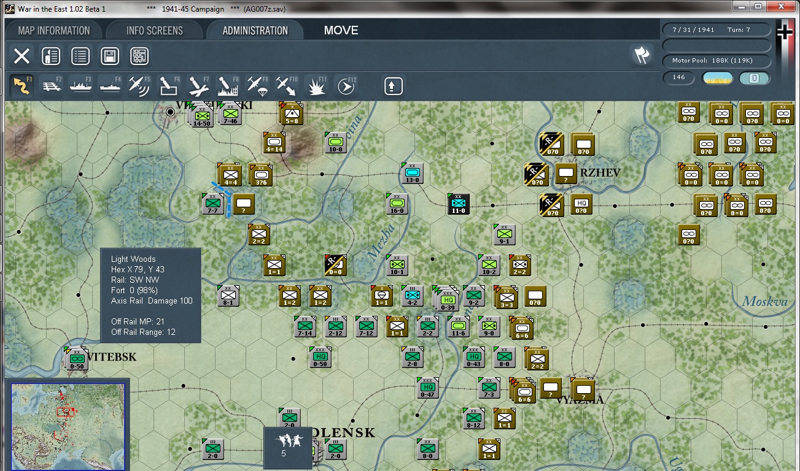Screen dimensions: 800x471
Task: Click the X exit icon in Administration row
Action: [21, 56]
